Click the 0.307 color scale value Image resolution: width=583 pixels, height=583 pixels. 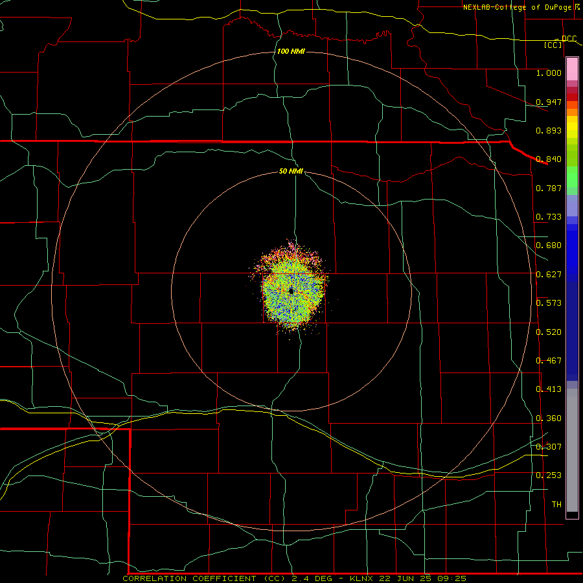coord(549,447)
